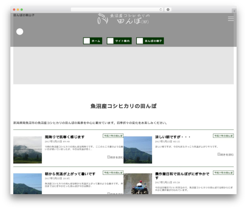Open the ホーム menu button
Image resolution: width=247 pixels, height=209 pixels.
[92, 41]
